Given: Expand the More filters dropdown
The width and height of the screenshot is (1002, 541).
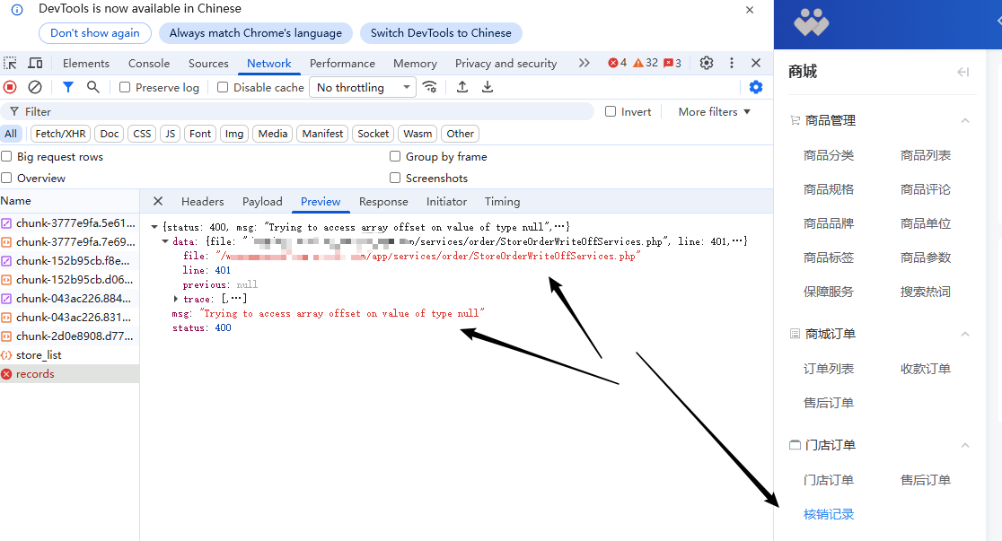Looking at the screenshot, I should coord(714,112).
